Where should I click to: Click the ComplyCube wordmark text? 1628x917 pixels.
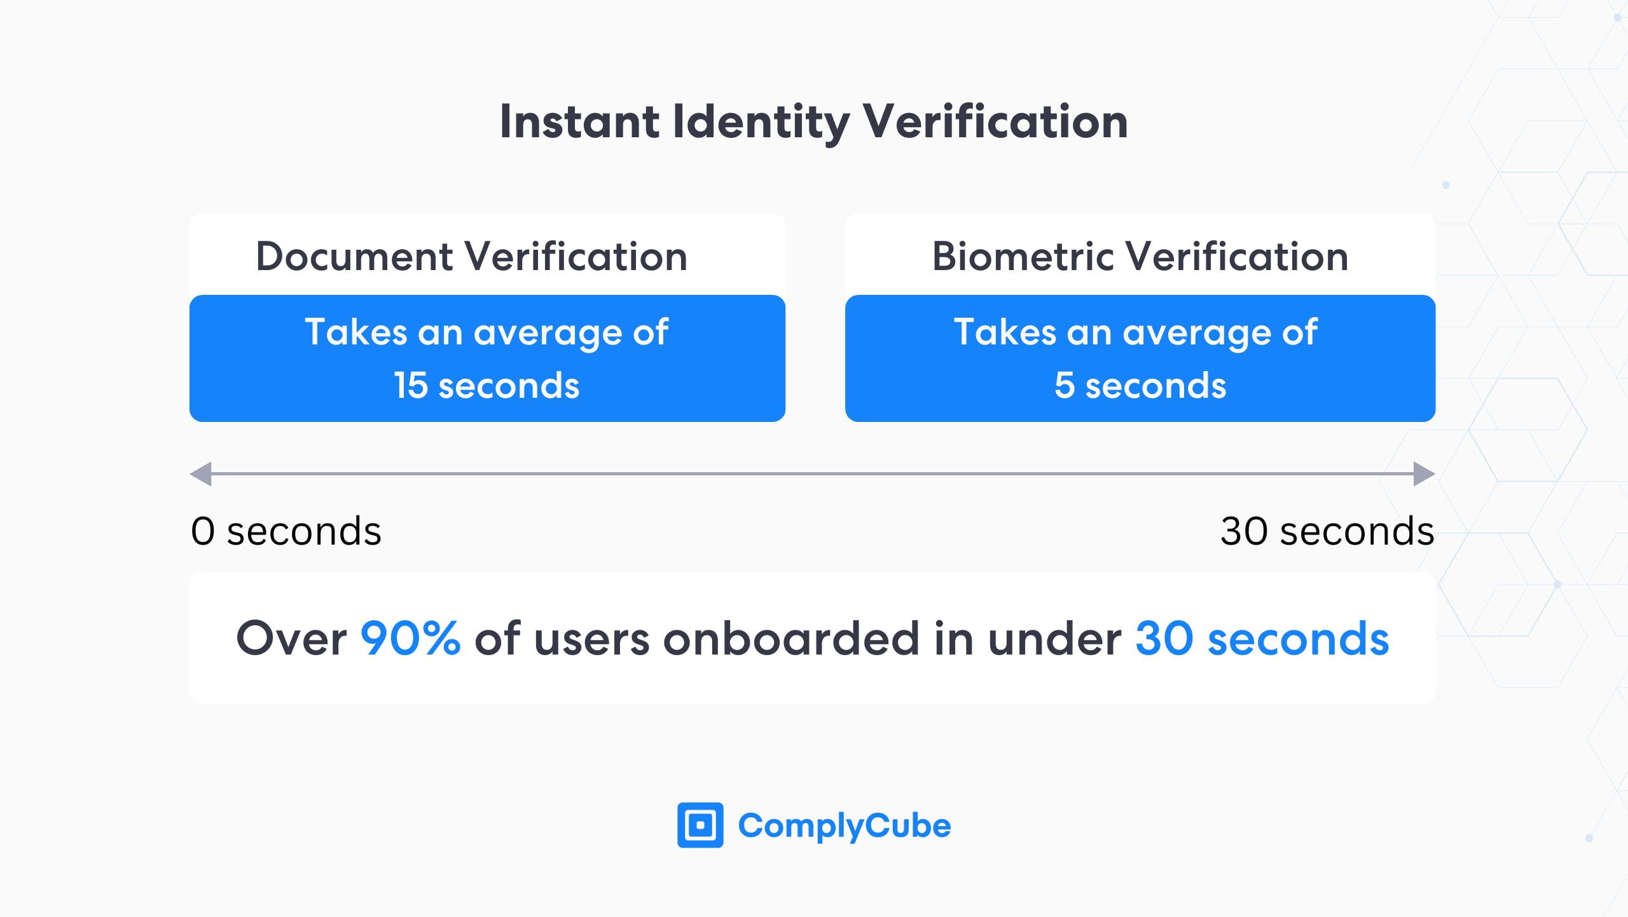click(x=844, y=826)
